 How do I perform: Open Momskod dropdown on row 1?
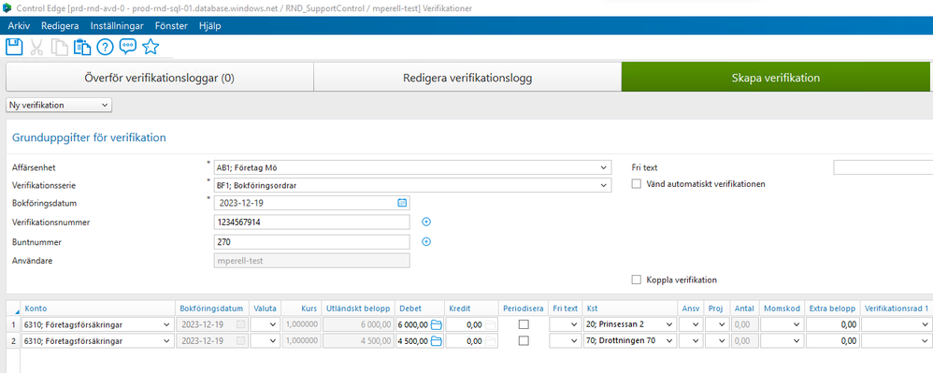tap(797, 324)
